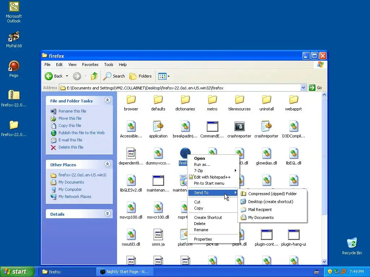
Task: Select the libGLESv2.dll file
Action: (x=131, y=184)
